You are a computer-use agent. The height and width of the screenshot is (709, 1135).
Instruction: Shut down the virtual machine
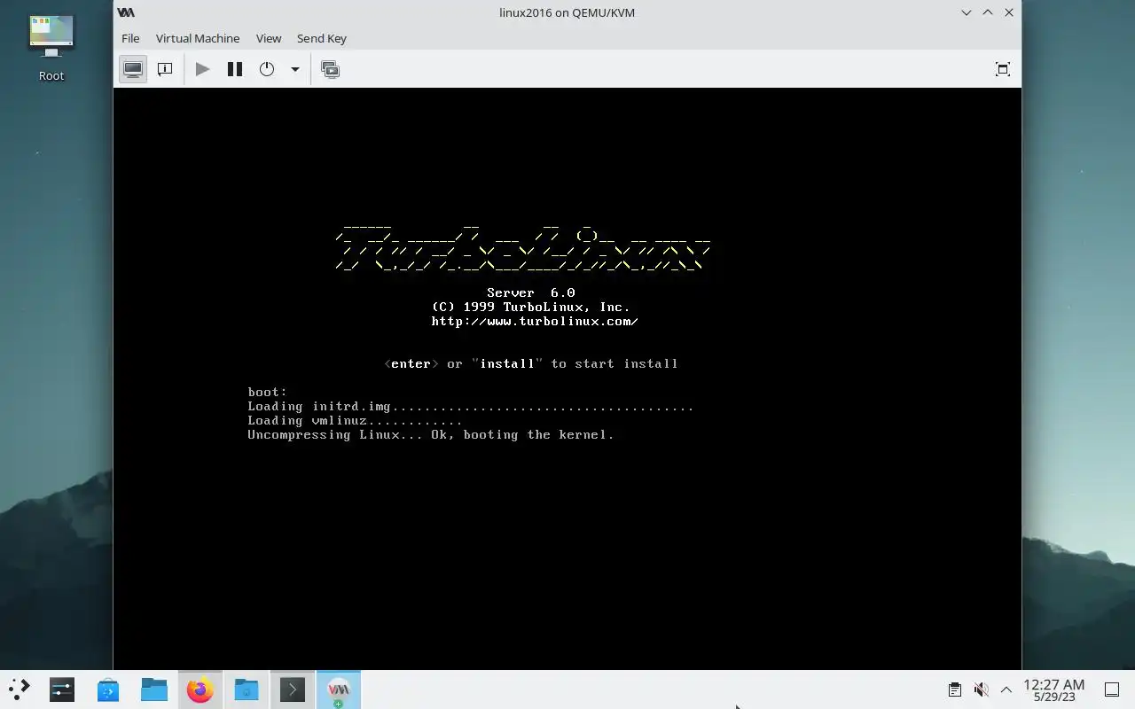coord(267,69)
